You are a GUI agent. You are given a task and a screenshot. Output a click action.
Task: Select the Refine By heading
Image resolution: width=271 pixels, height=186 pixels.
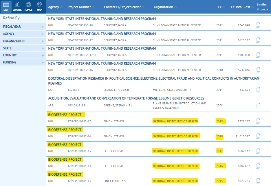pos(11,18)
